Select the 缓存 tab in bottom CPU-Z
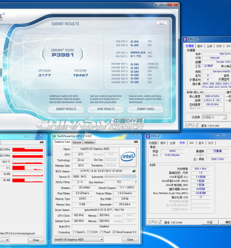Image resolution: width=231 pixels, height=248 pixels. tap(163, 143)
